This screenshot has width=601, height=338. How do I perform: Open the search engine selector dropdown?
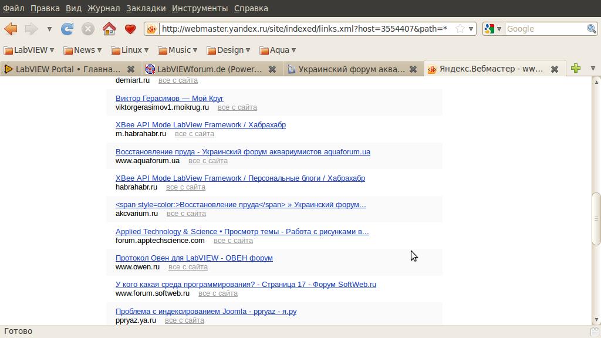point(492,29)
